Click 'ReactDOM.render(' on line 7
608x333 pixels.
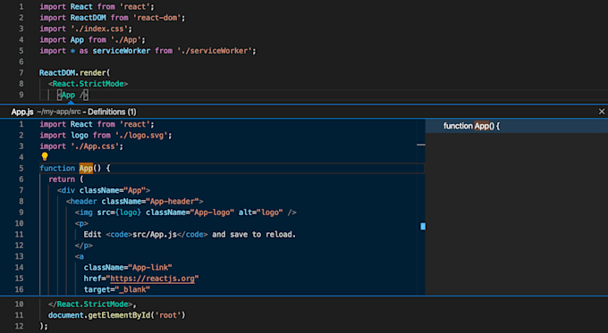tap(74, 73)
